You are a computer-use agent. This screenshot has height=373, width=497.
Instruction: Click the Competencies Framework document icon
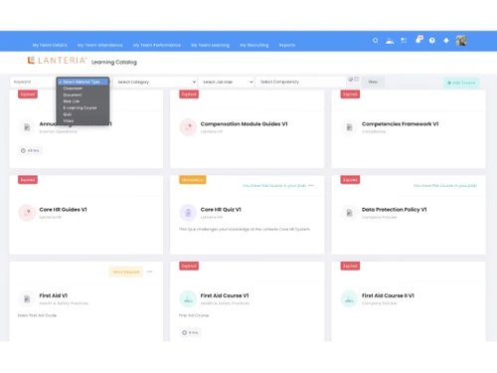coord(349,127)
